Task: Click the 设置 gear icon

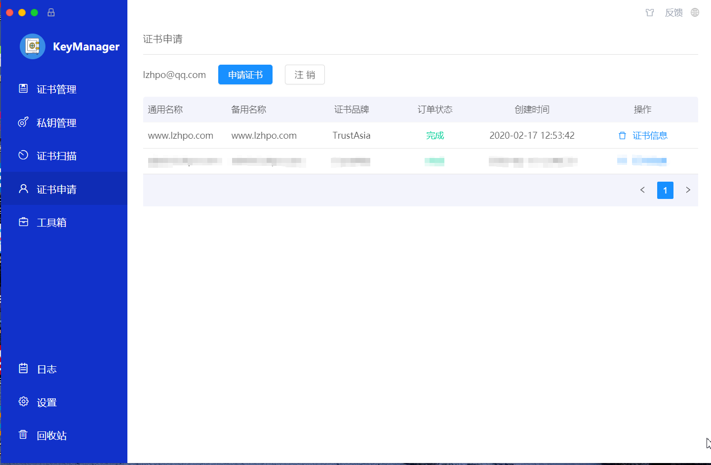Action: (23, 402)
